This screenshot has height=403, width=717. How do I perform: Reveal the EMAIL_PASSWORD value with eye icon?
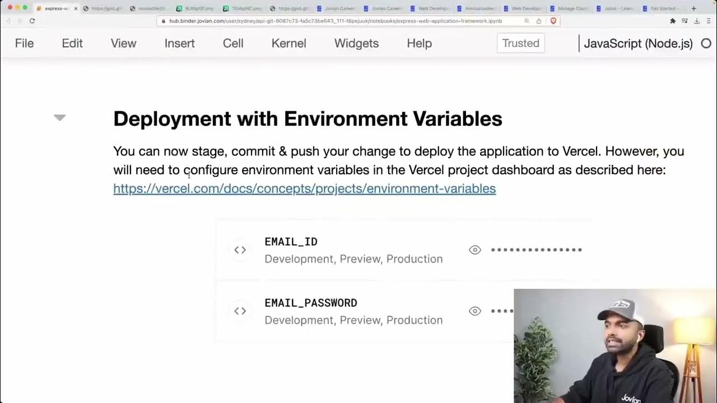475,311
